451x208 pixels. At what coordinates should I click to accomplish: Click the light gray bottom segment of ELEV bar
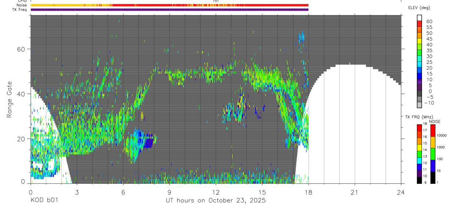click(419, 105)
